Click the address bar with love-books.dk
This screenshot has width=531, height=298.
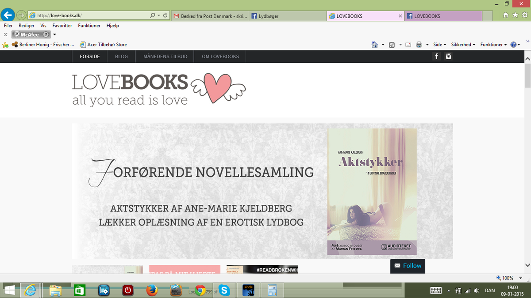point(88,15)
